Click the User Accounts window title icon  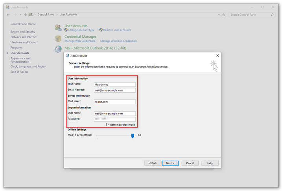pos(7,7)
